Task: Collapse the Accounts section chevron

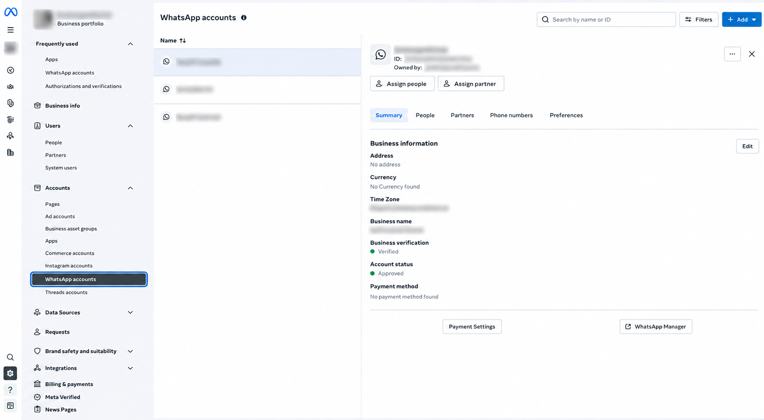Action: (x=130, y=188)
